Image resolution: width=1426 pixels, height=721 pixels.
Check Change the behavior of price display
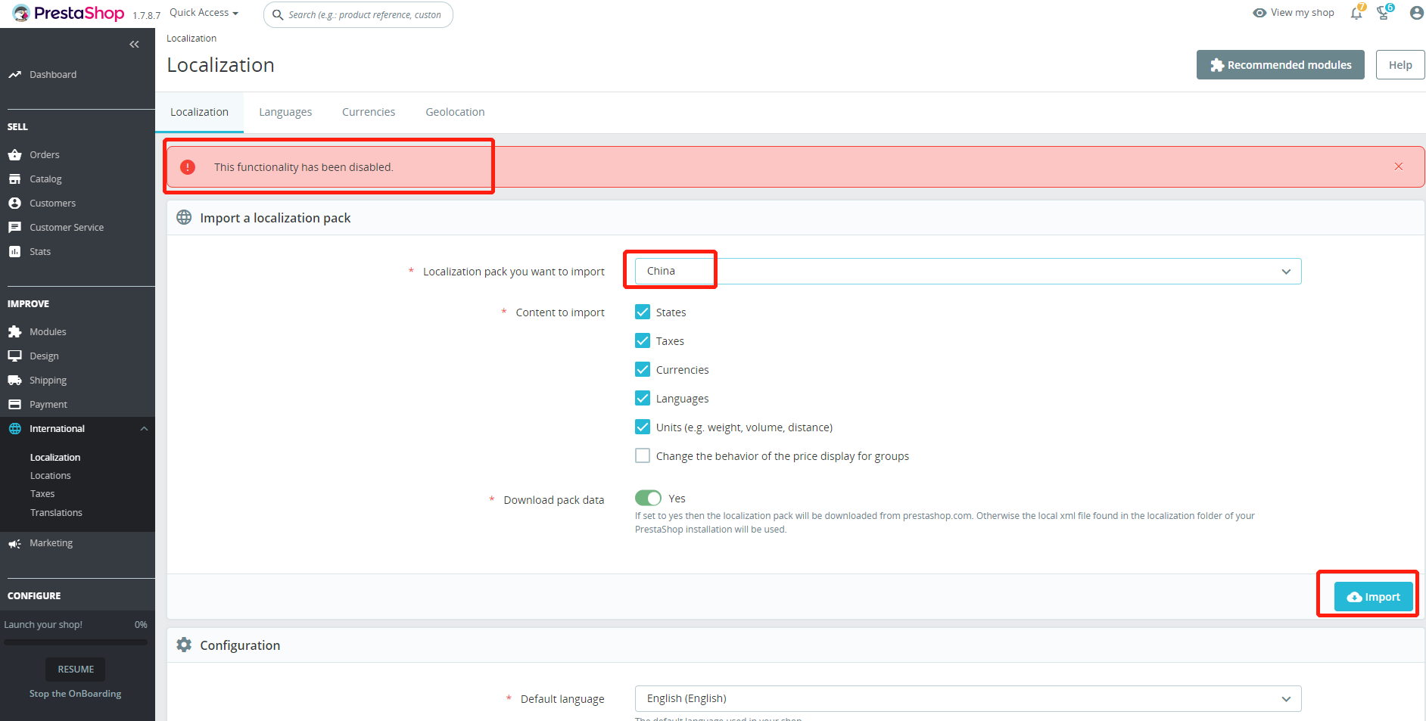click(x=643, y=455)
